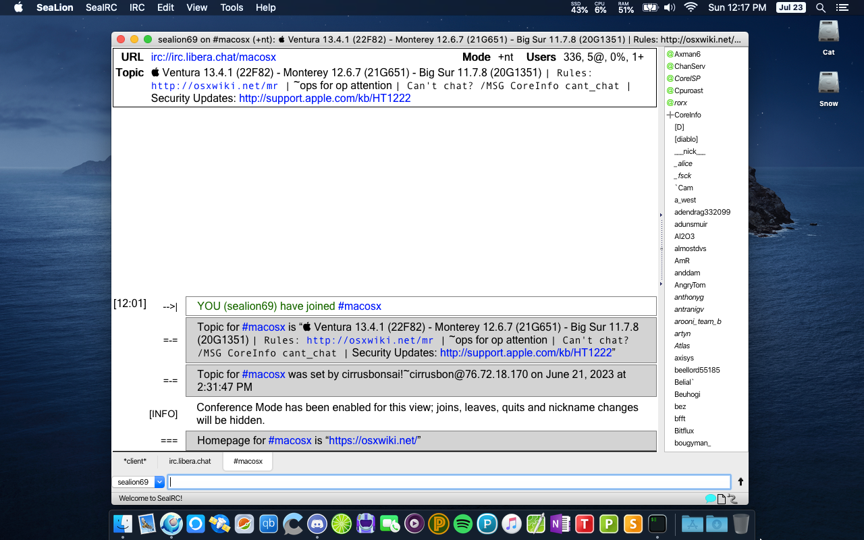The width and height of the screenshot is (864, 540).
Task: Open the irc://irc.libera.chat/macosx URL link
Action: [213, 57]
